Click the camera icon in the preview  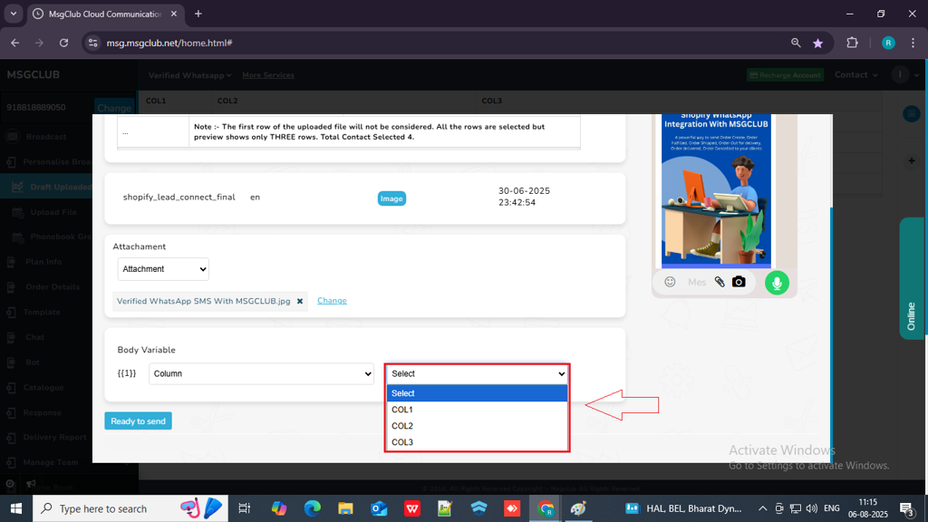click(739, 283)
